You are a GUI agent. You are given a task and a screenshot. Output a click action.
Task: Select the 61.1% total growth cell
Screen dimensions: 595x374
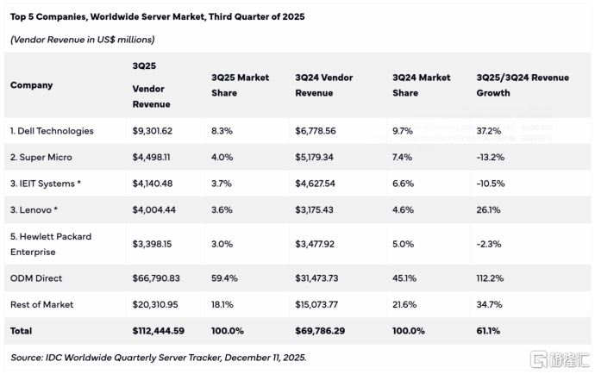click(487, 331)
